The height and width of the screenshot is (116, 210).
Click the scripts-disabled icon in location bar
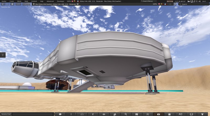click(162, 4)
